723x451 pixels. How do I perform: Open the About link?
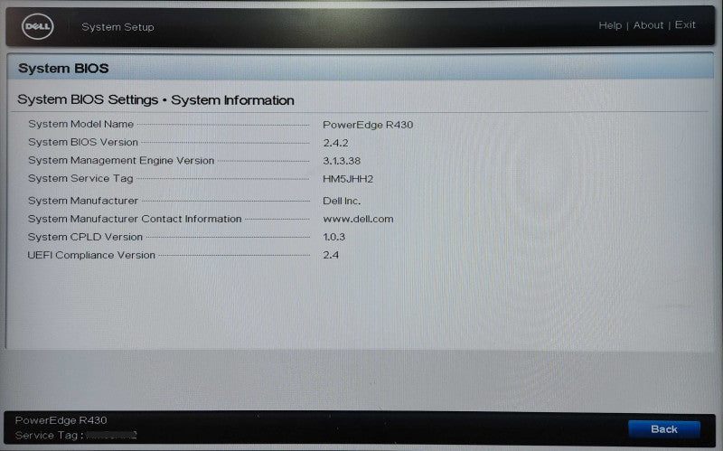coord(648,25)
